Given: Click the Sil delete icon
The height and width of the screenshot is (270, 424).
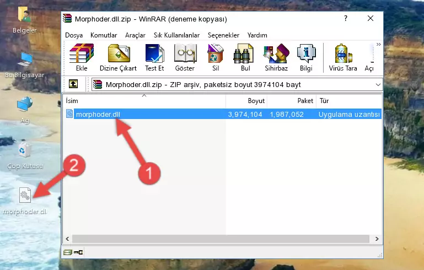Looking at the screenshot, I should 216,57.
